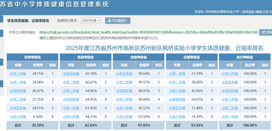272x131 pixels.
Task: Open 小学五年级 in the 优秀率排名 table
Action: tap(18, 108)
